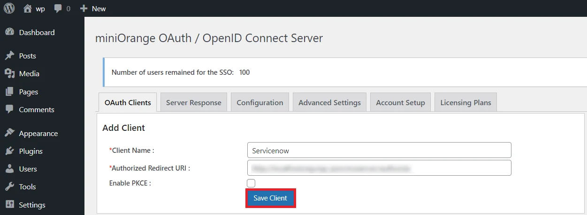The width and height of the screenshot is (587, 215).
Task: Click the Client Name input field
Action: 379,150
